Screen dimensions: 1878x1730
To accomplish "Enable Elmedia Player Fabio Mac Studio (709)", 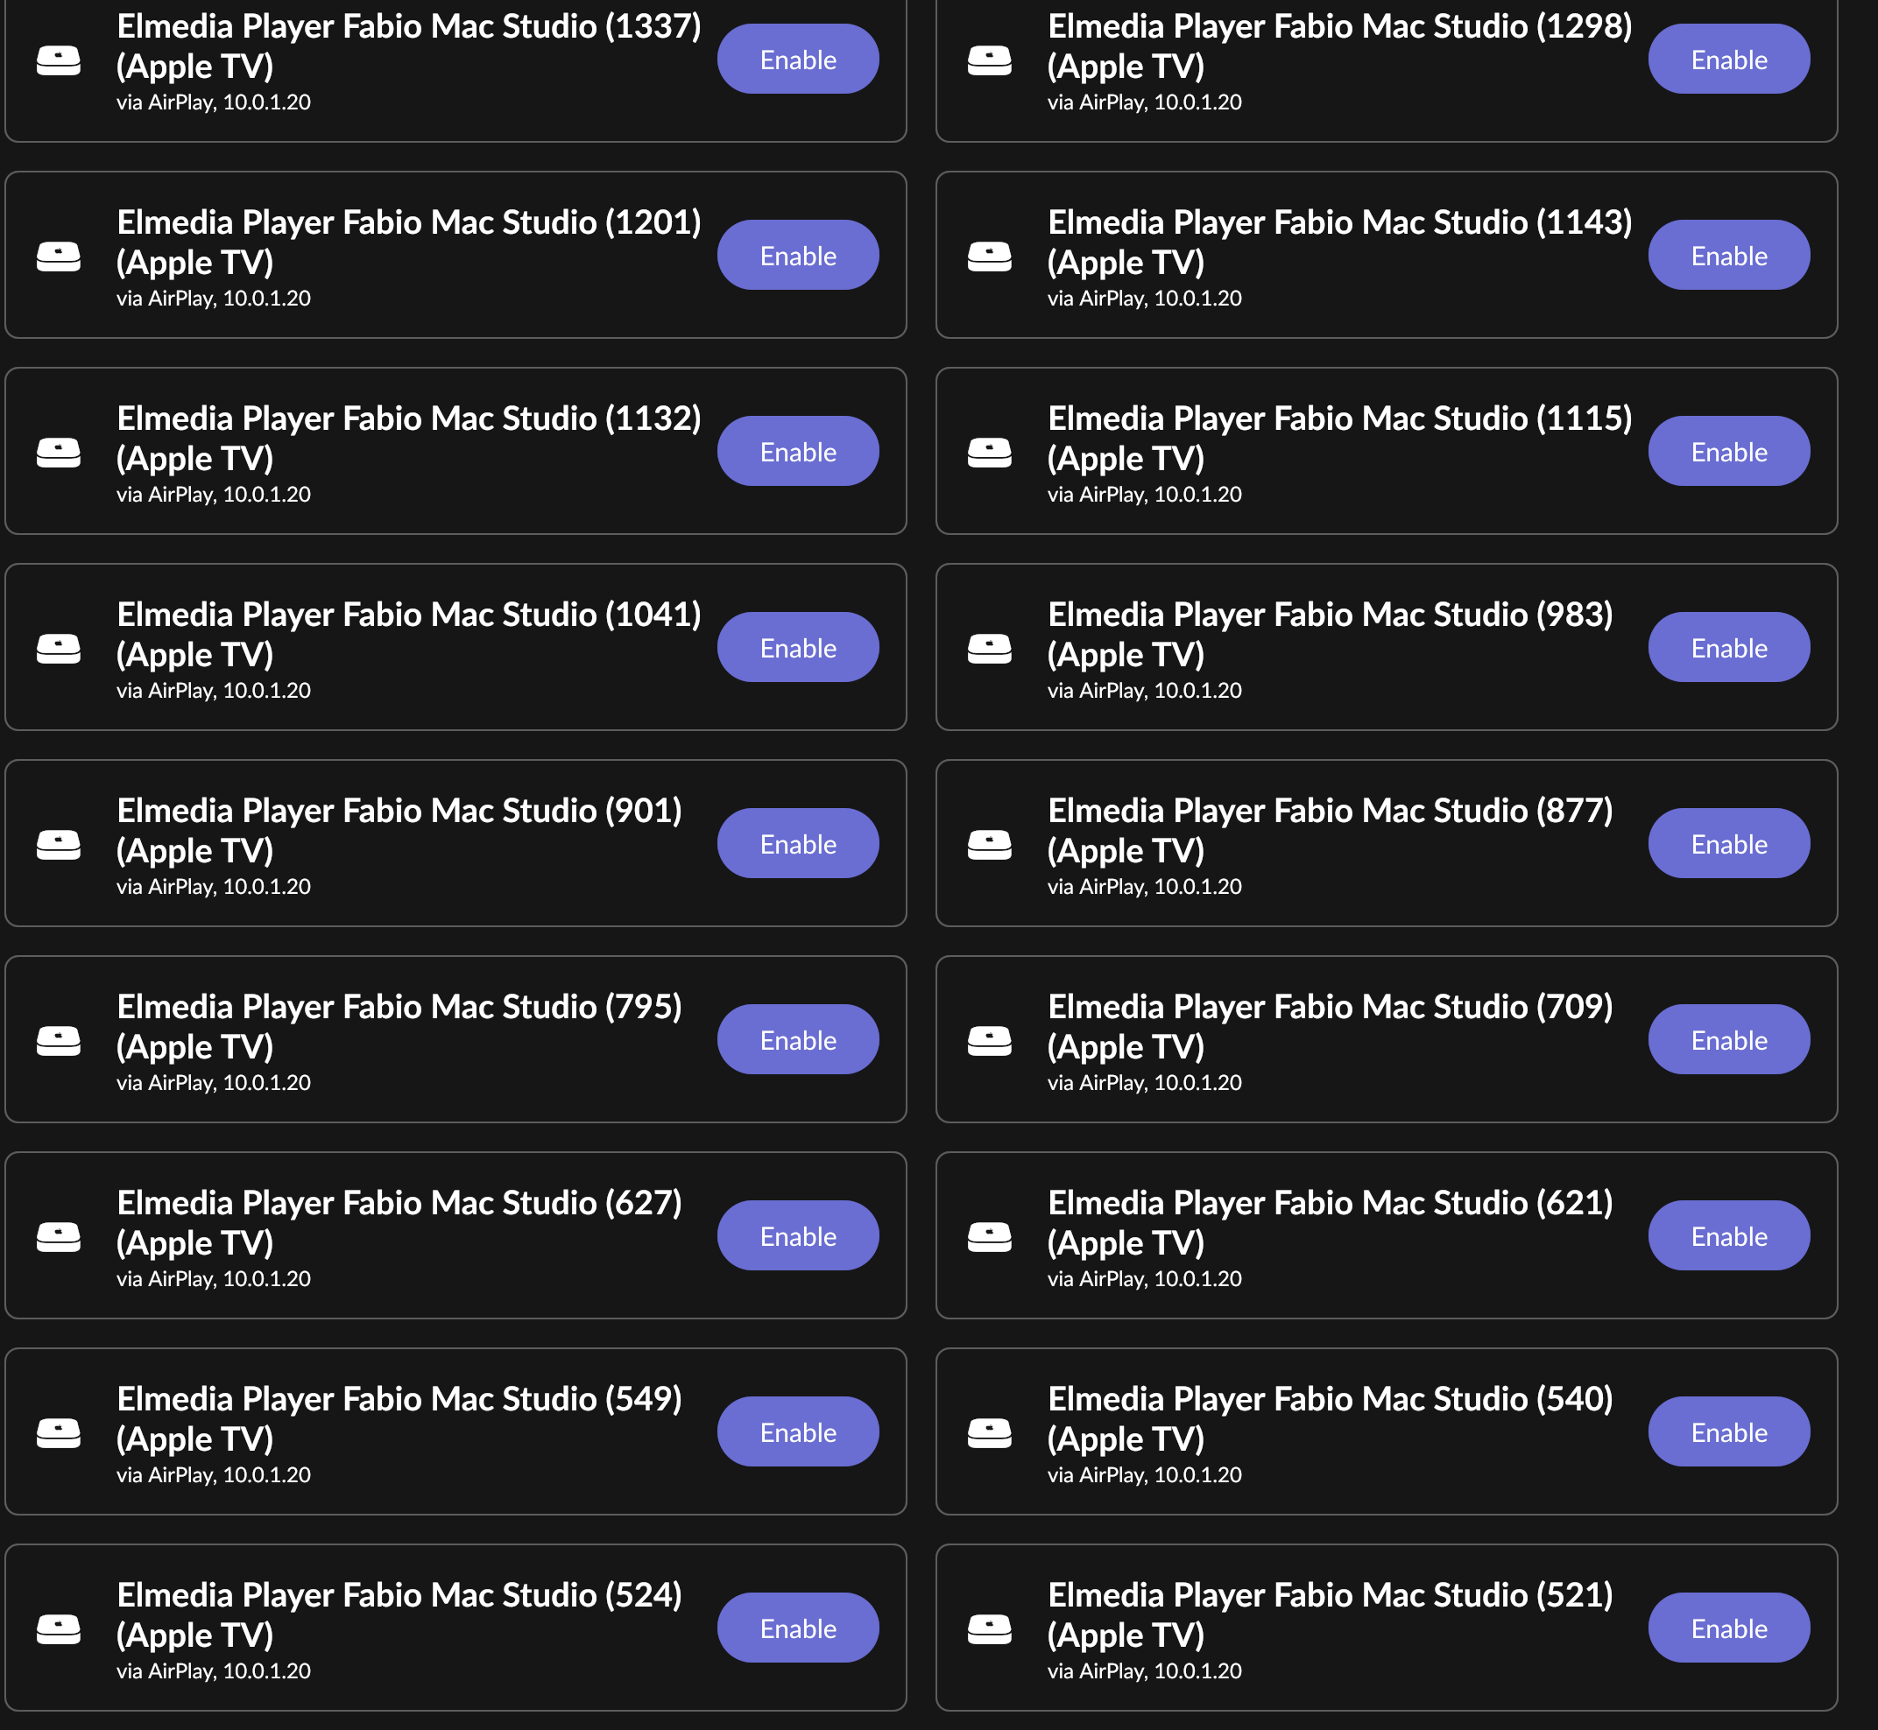I will coord(1729,1039).
